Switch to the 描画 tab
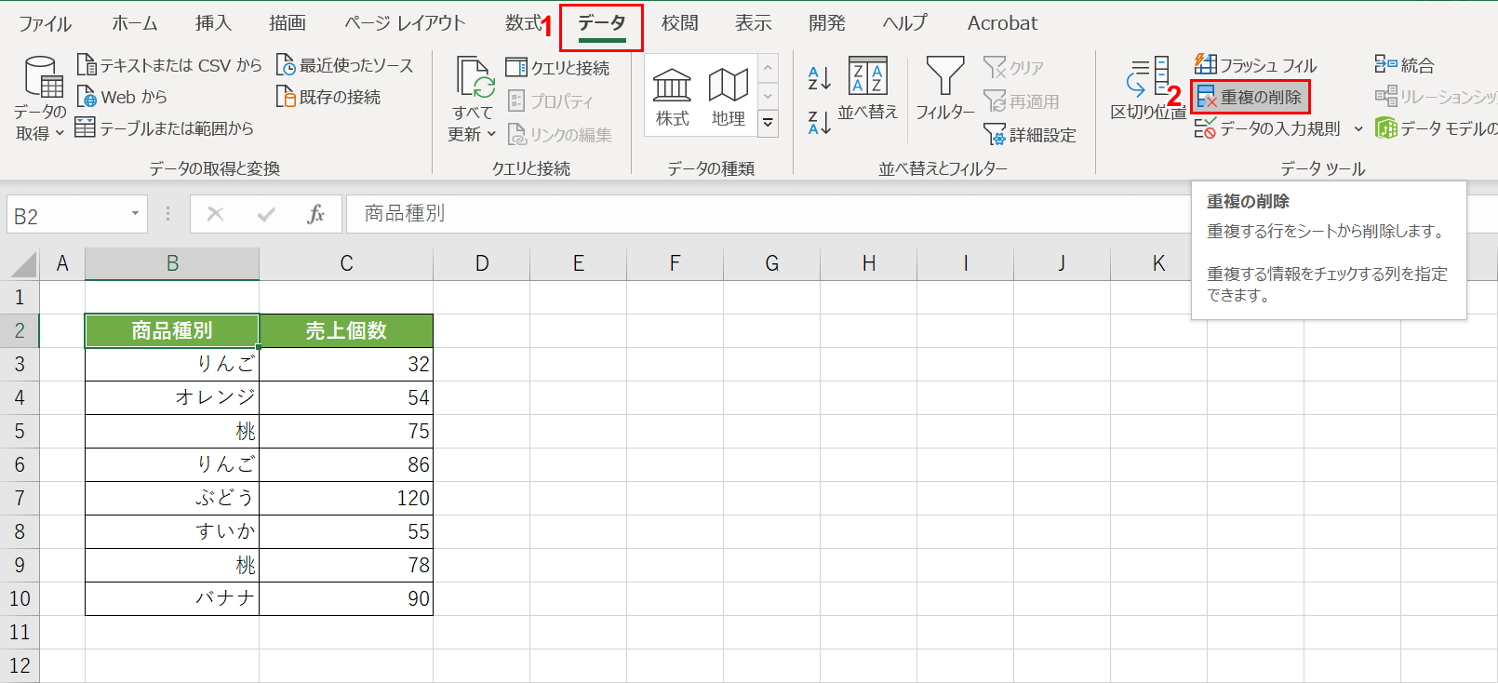1498x683 pixels. pos(288,23)
